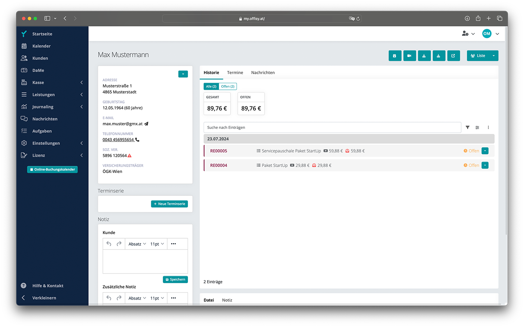Open the dropdown for invoice RE00005
This screenshot has height=327, width=524.
(x=485, y=151)
